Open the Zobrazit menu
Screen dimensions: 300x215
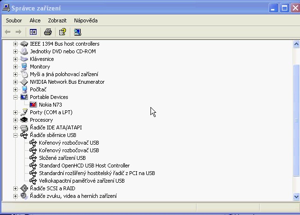click(x=57, y=20)
